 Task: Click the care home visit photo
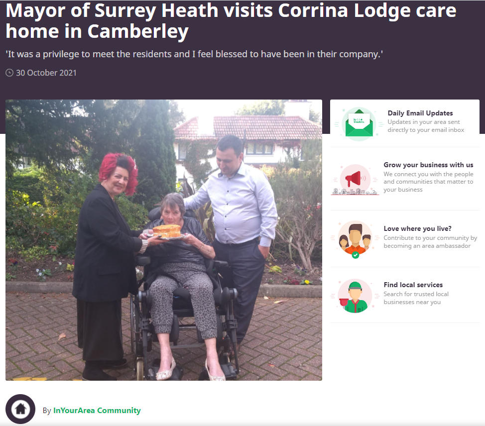click(x=164, y=240)
